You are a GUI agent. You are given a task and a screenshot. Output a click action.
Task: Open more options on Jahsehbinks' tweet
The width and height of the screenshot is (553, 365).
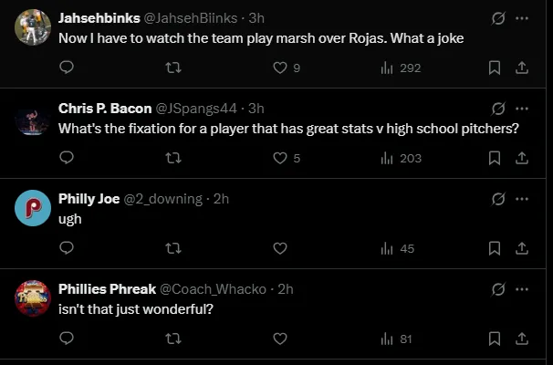(521, 17)
